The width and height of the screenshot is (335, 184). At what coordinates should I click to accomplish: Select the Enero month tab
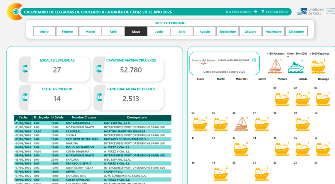[x=44, y=31]
